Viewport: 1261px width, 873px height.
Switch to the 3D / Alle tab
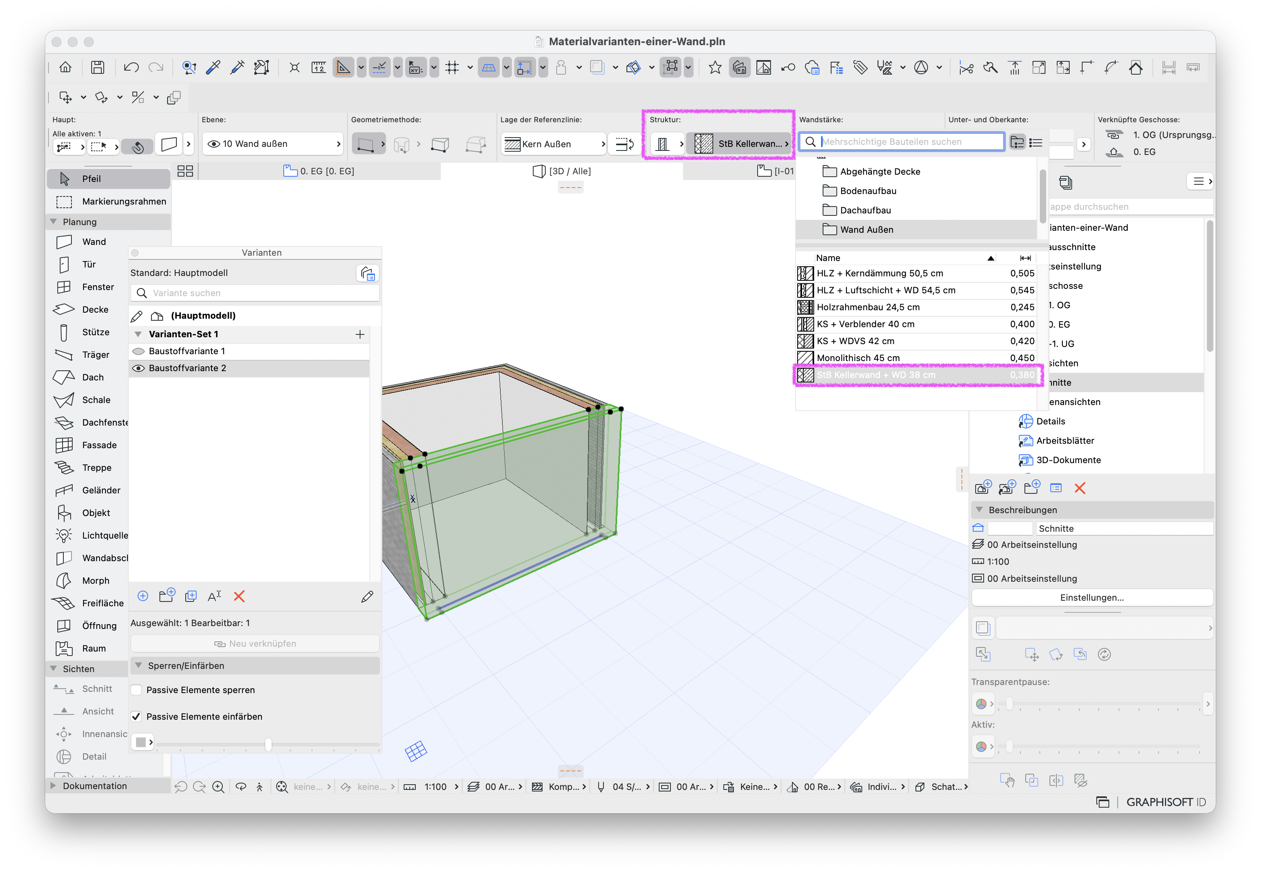pos(562,171)
